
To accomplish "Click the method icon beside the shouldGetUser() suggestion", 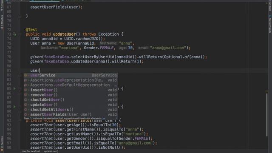I will click(25, 100).
